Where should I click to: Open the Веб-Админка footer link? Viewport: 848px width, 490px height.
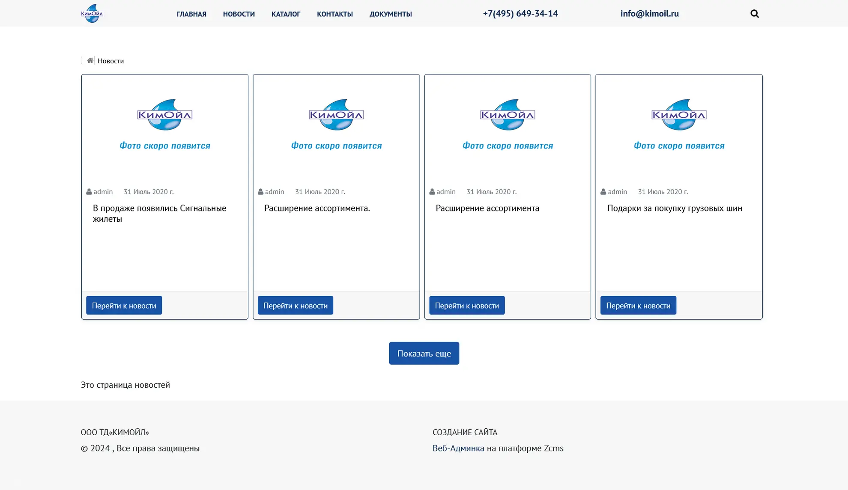(x=458, y=448)
